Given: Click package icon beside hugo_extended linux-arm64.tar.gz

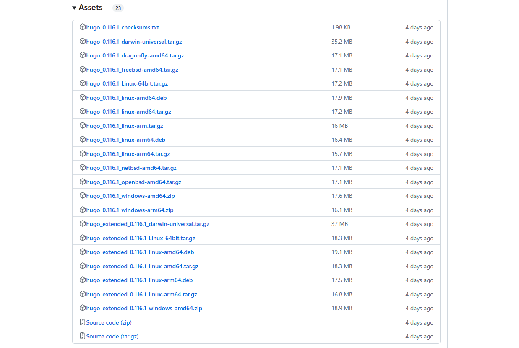Looking at the screenshot, I should (x=83, y=294).
